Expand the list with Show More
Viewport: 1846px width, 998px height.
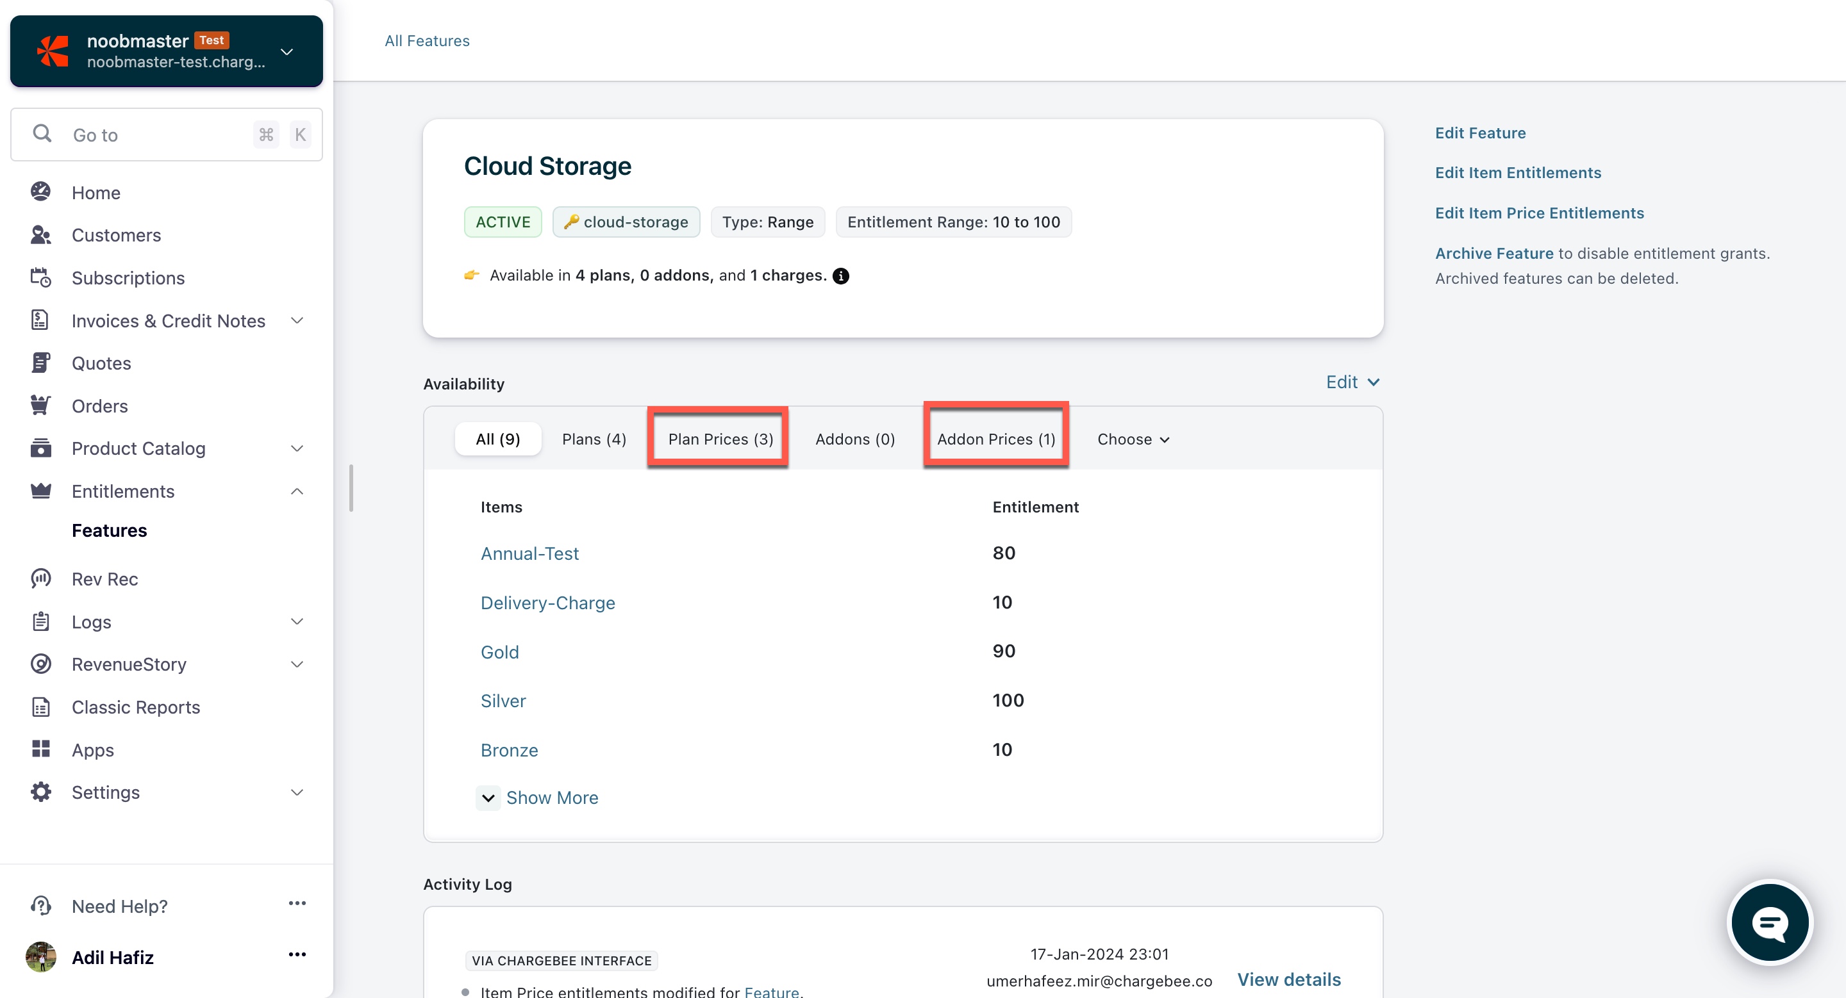(551, 798)
